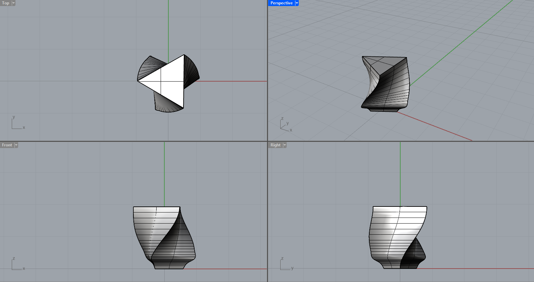This screenshot has width=534, height=282.
Task: Activate the Front viewport title label
Action: click(7, 145)
